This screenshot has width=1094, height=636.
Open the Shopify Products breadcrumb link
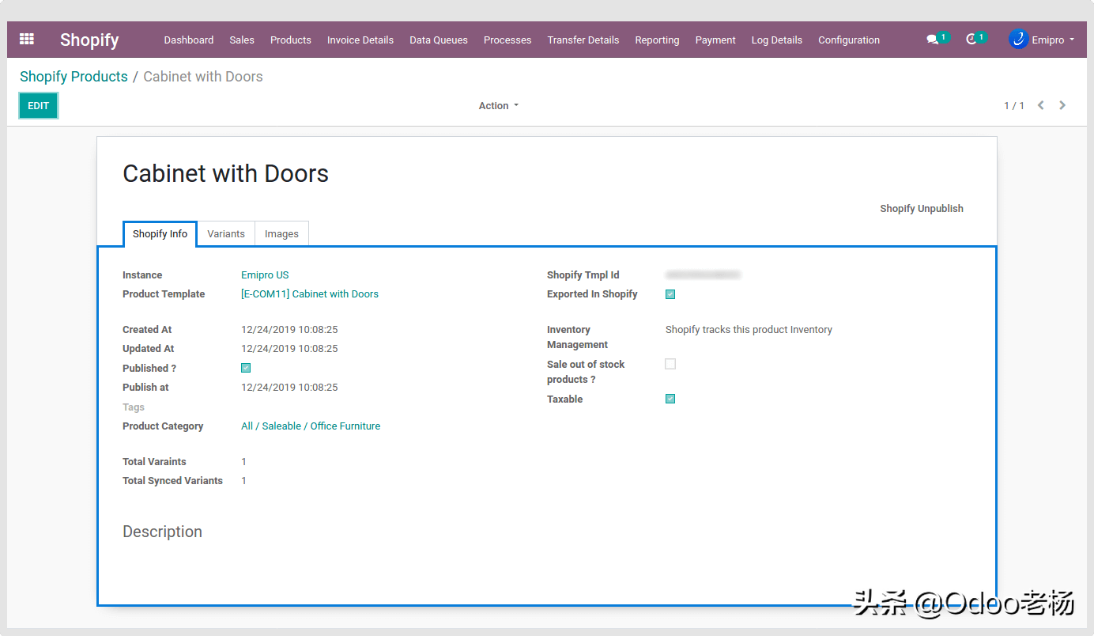coord(74,77)
